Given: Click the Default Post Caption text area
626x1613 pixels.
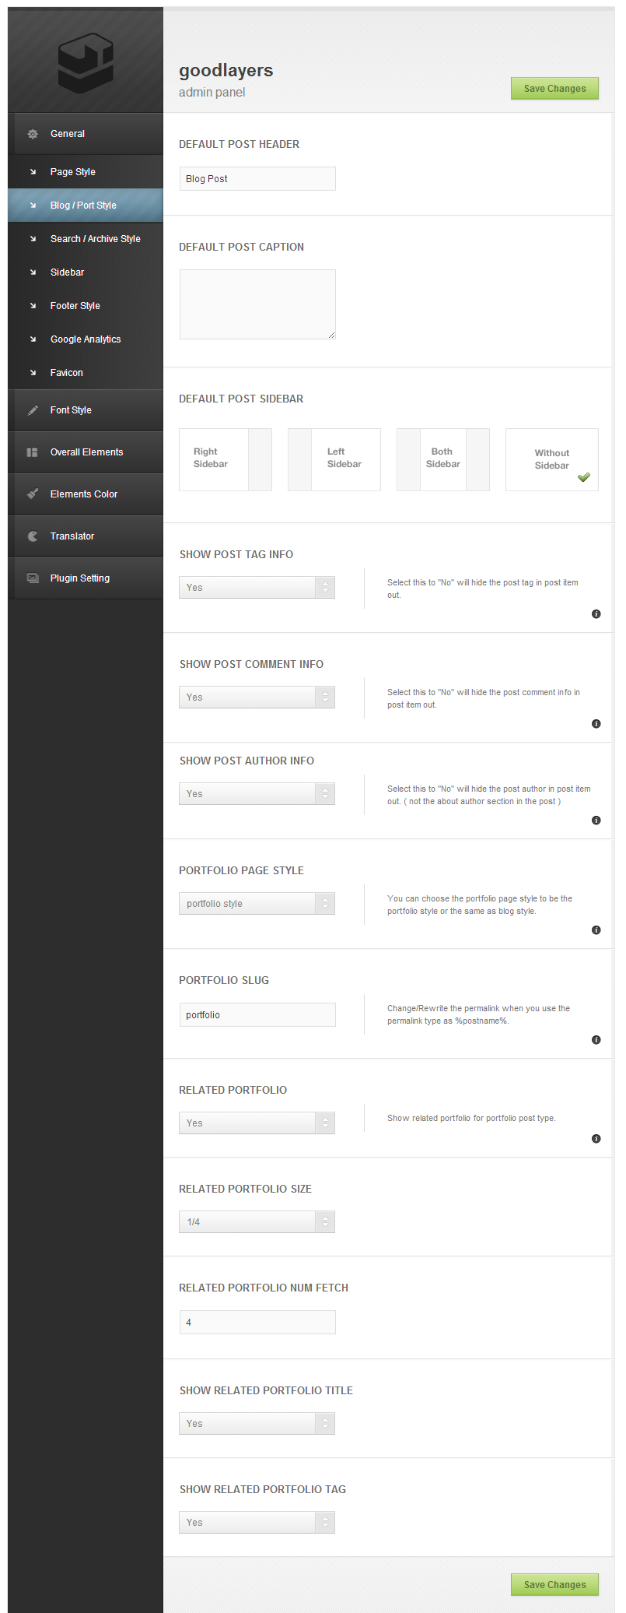Looking at the screenshot, I should 257,304.
